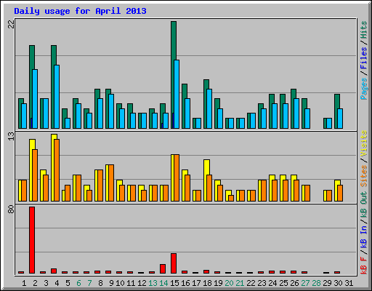Click the 'kB F' legend label
This screenshot has height=291, width=372.
pos(363,266)
